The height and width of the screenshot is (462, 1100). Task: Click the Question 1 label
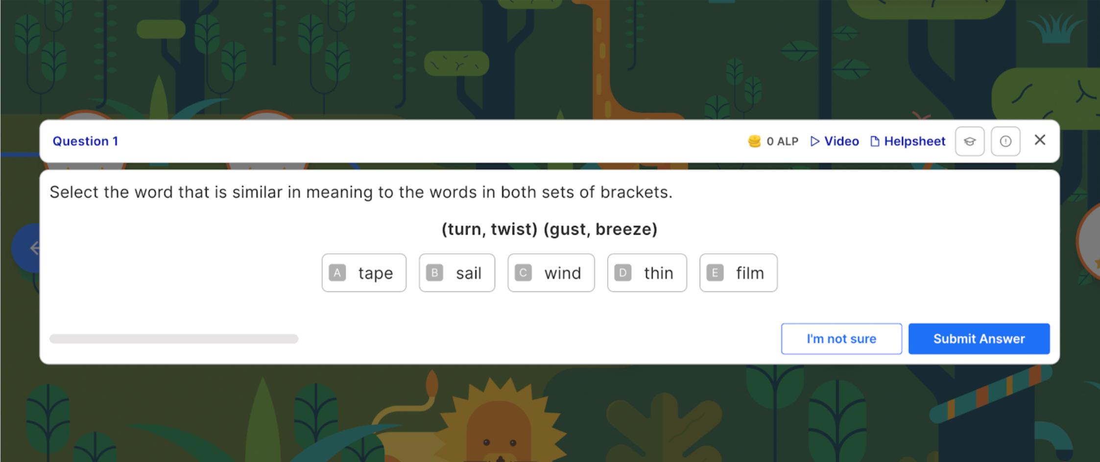click(85, 141)
